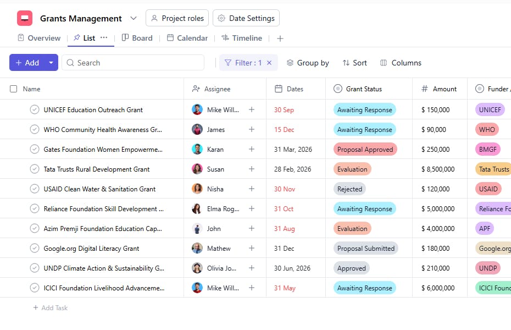Mark Google.org Digital Literacy Grant complete

tap(35, 248)
